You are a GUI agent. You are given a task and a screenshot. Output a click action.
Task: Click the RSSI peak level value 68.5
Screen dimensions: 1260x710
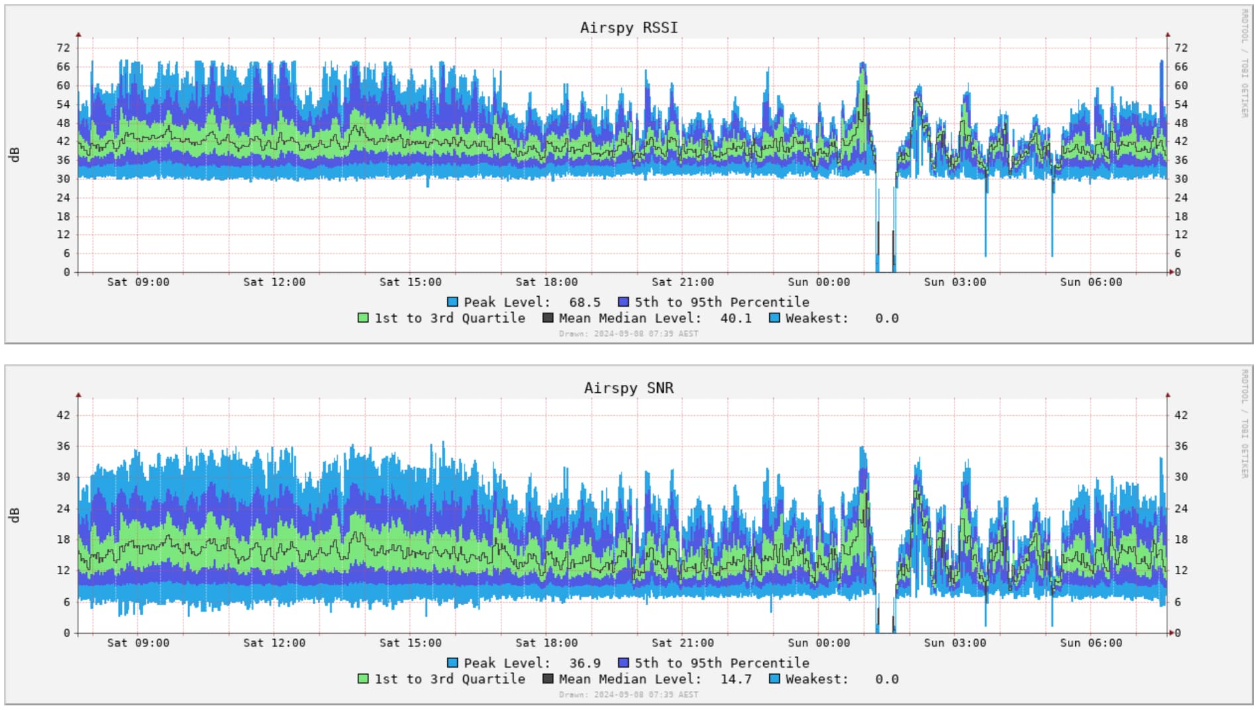tap(585, 303)
